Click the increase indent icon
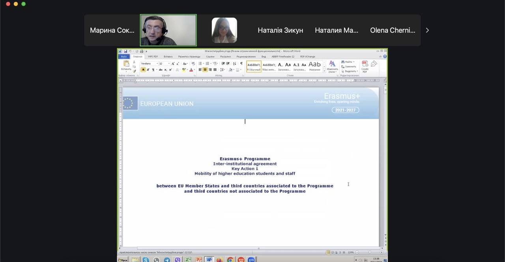The width and height of the screenshot is (505, 262). (228, 64)
